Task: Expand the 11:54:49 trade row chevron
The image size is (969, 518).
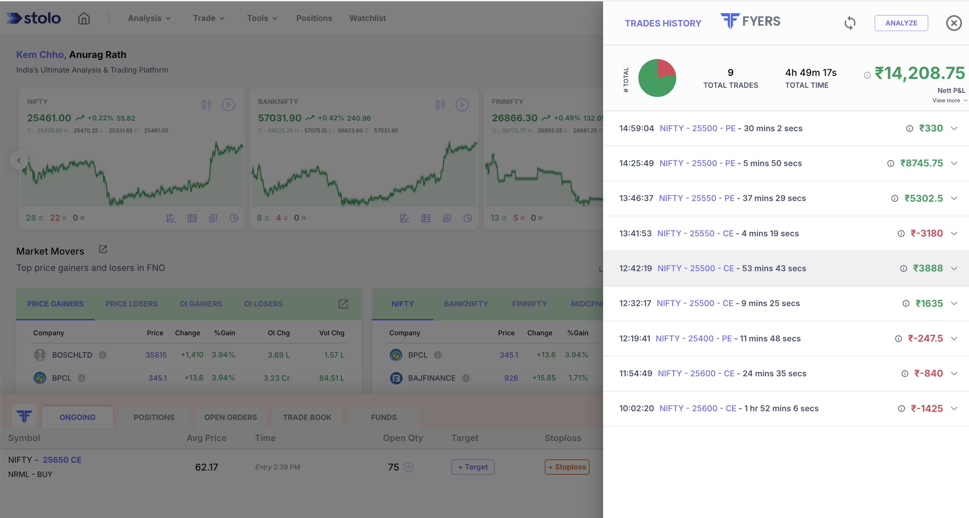Action: (953, 374)
